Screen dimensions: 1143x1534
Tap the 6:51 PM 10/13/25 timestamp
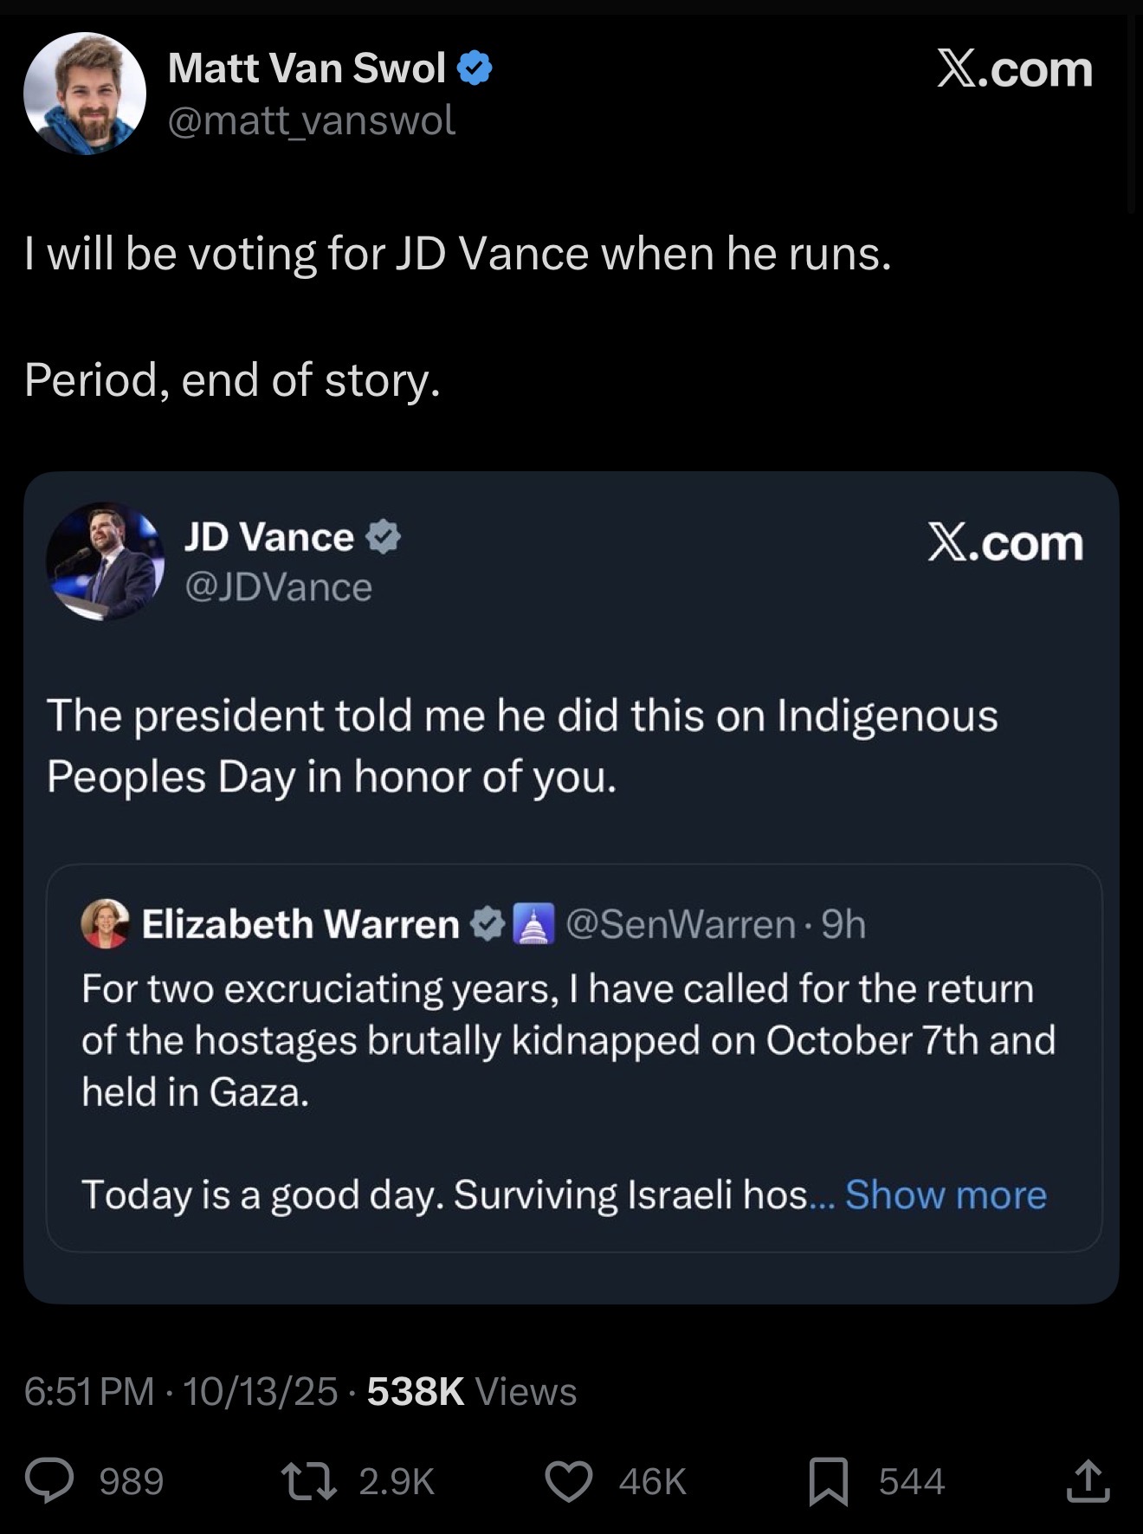pyautogui.click(x=180, y=1392)
